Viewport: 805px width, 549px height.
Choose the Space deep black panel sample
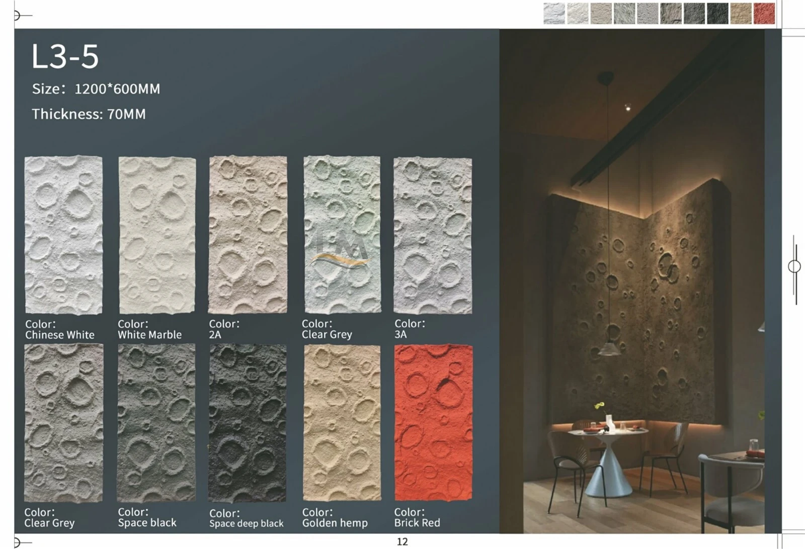pos(248,423)
